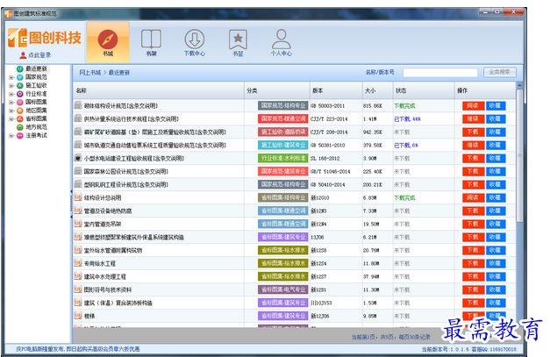Click 阅读 for 结构设计总说明 row

473,197
